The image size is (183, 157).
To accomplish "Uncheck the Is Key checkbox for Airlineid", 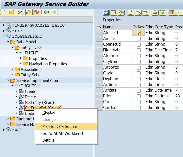I will click(x=139, y=33).
